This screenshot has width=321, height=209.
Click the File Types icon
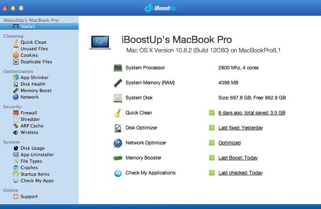coord(16,161)
